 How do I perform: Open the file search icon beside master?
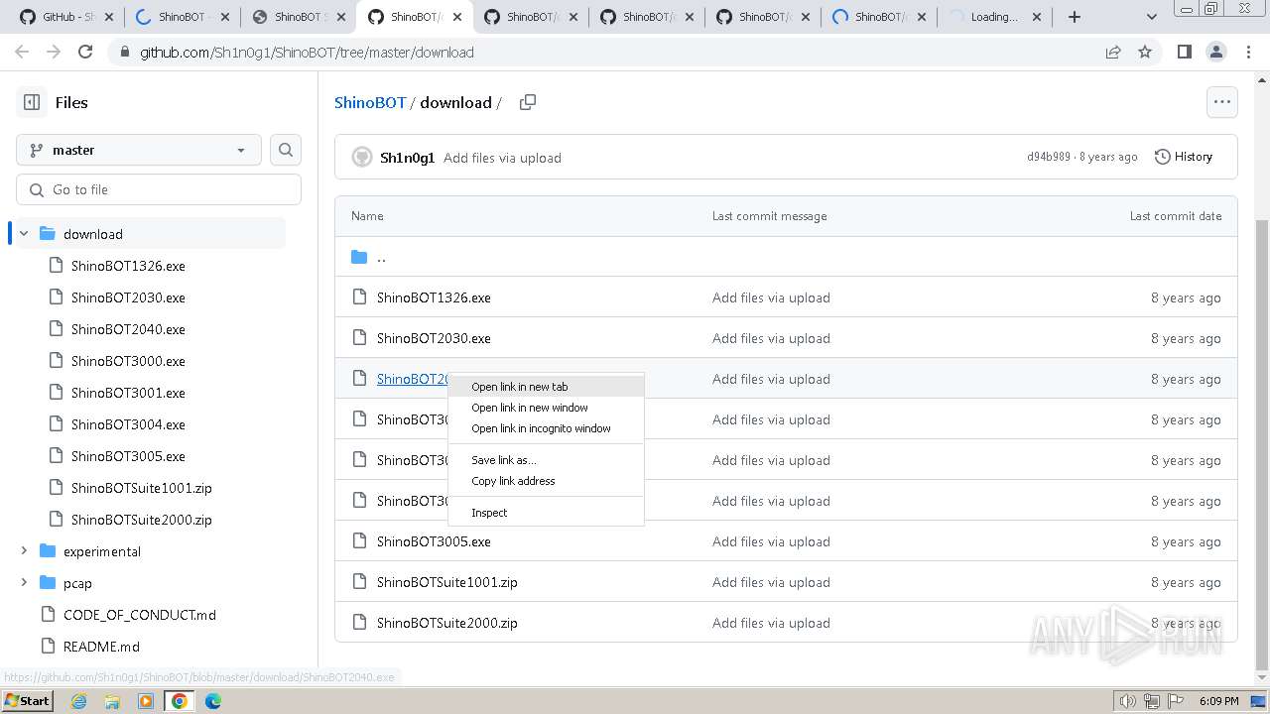coord(286,150)
